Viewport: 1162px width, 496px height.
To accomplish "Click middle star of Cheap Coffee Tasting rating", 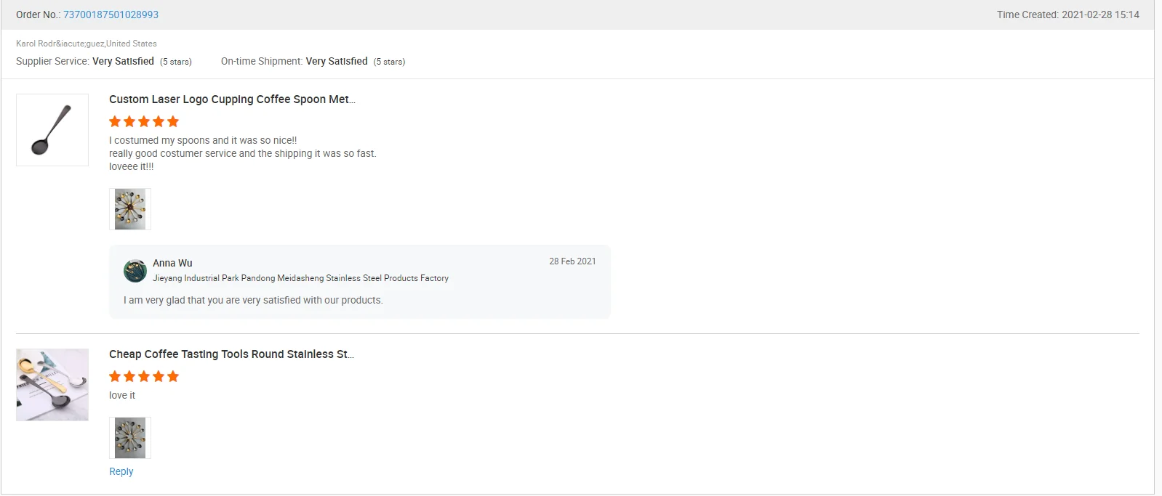I will pyautogui.click(x=144, y=376).
